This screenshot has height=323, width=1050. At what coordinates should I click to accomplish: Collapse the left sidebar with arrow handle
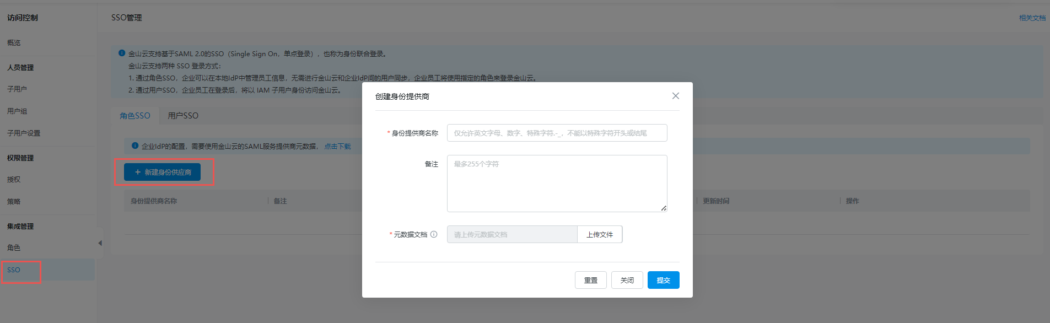pos(100,243)
